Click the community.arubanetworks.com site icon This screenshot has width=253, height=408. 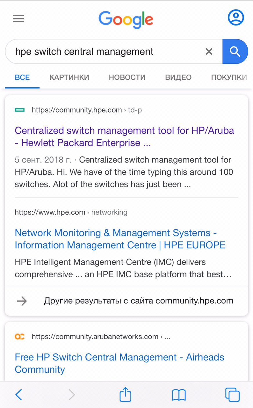(x=20, y=337)
